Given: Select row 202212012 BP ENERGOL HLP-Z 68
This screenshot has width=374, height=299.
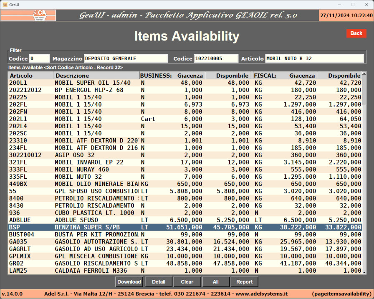Looking at the screenshot, I should click(185, 90).
